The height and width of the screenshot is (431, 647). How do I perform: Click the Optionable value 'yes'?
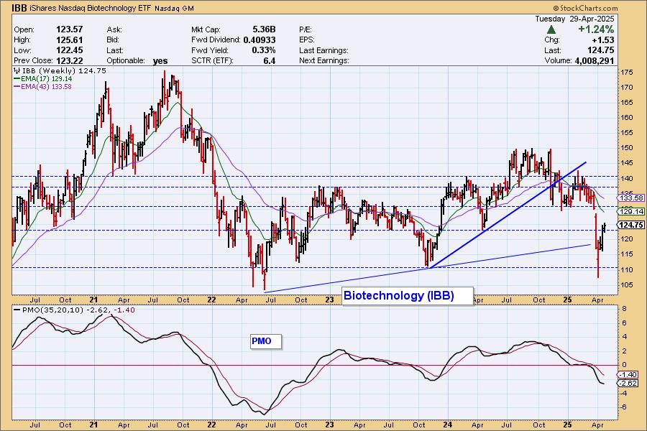click(160, 61)
